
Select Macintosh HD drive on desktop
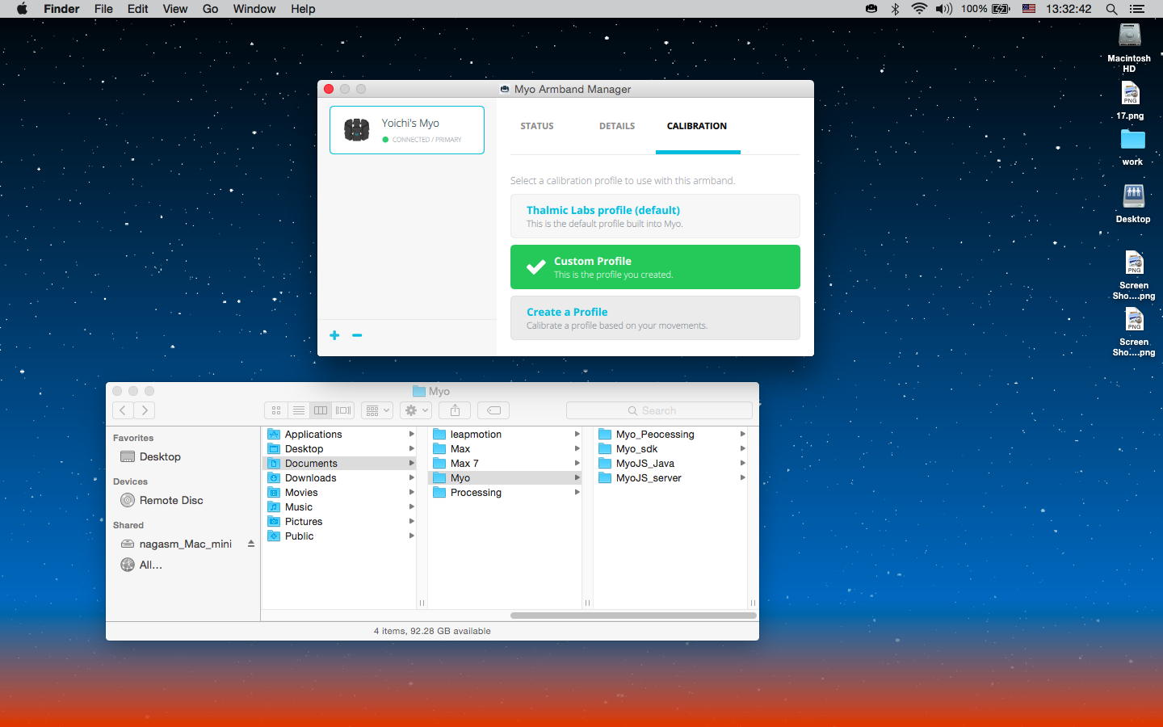pyautogui.click(x=1129, y=48)
